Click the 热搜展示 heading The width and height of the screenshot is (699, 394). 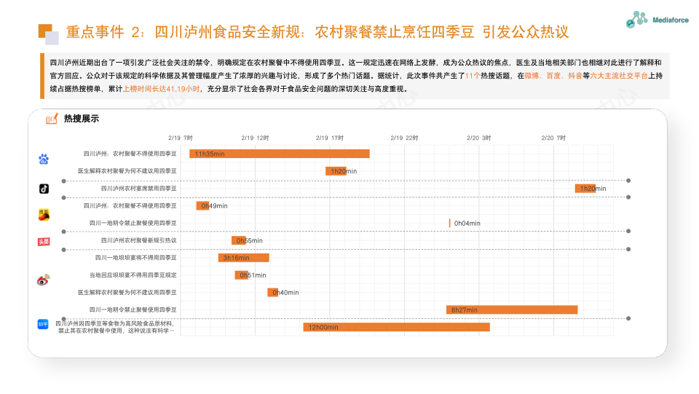[81, 119]
